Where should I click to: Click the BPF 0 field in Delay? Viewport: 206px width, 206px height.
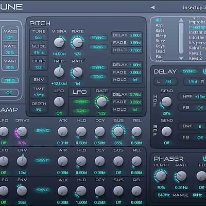[192, 127]
